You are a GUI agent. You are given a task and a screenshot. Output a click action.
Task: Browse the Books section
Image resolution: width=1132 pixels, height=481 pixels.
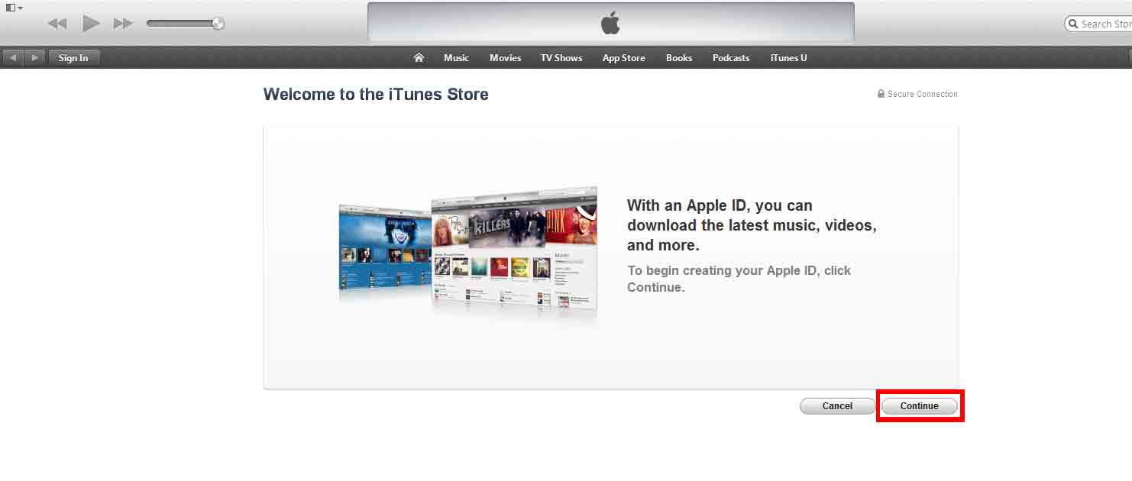[678, 58]
